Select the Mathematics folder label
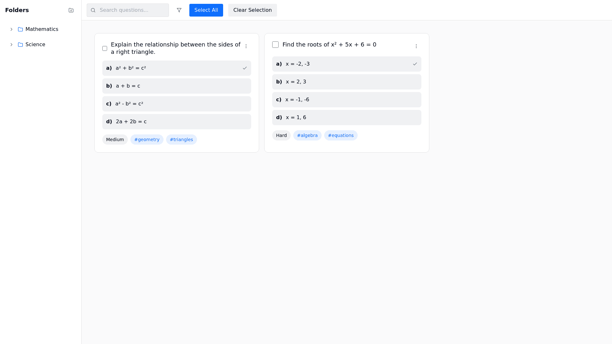 pos(42,29)
